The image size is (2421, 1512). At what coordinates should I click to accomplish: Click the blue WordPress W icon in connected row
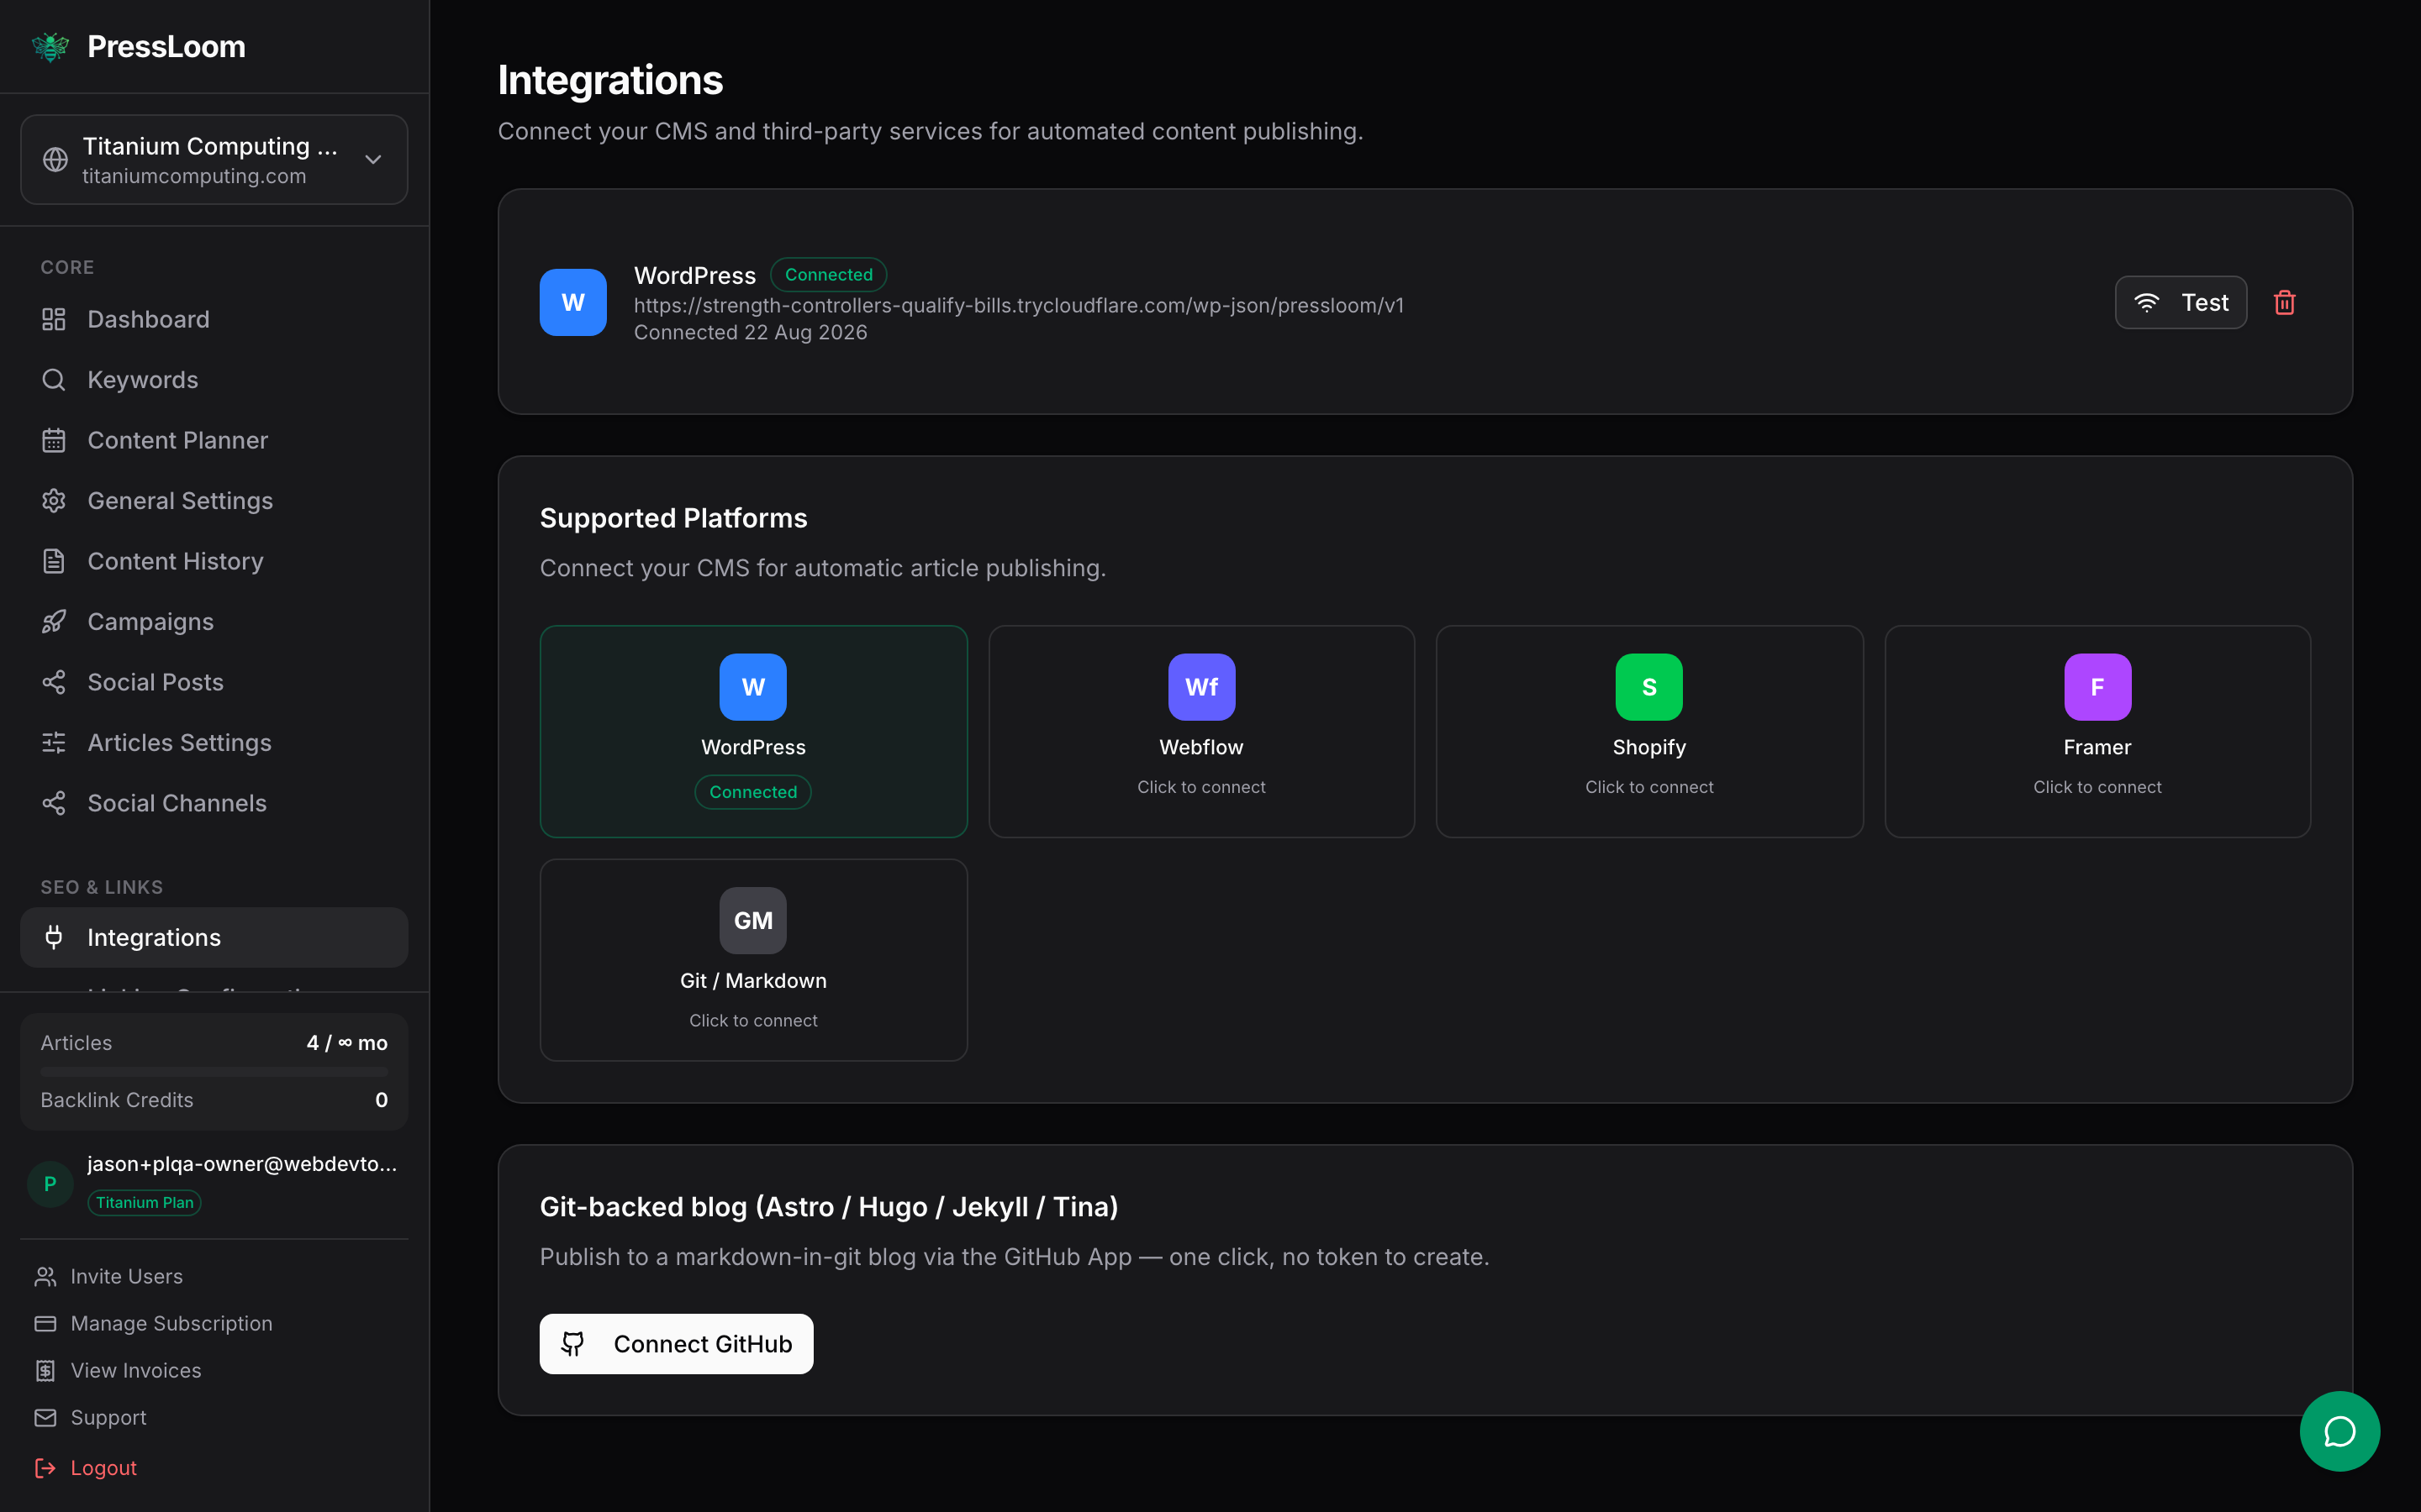tap(573, 302)
